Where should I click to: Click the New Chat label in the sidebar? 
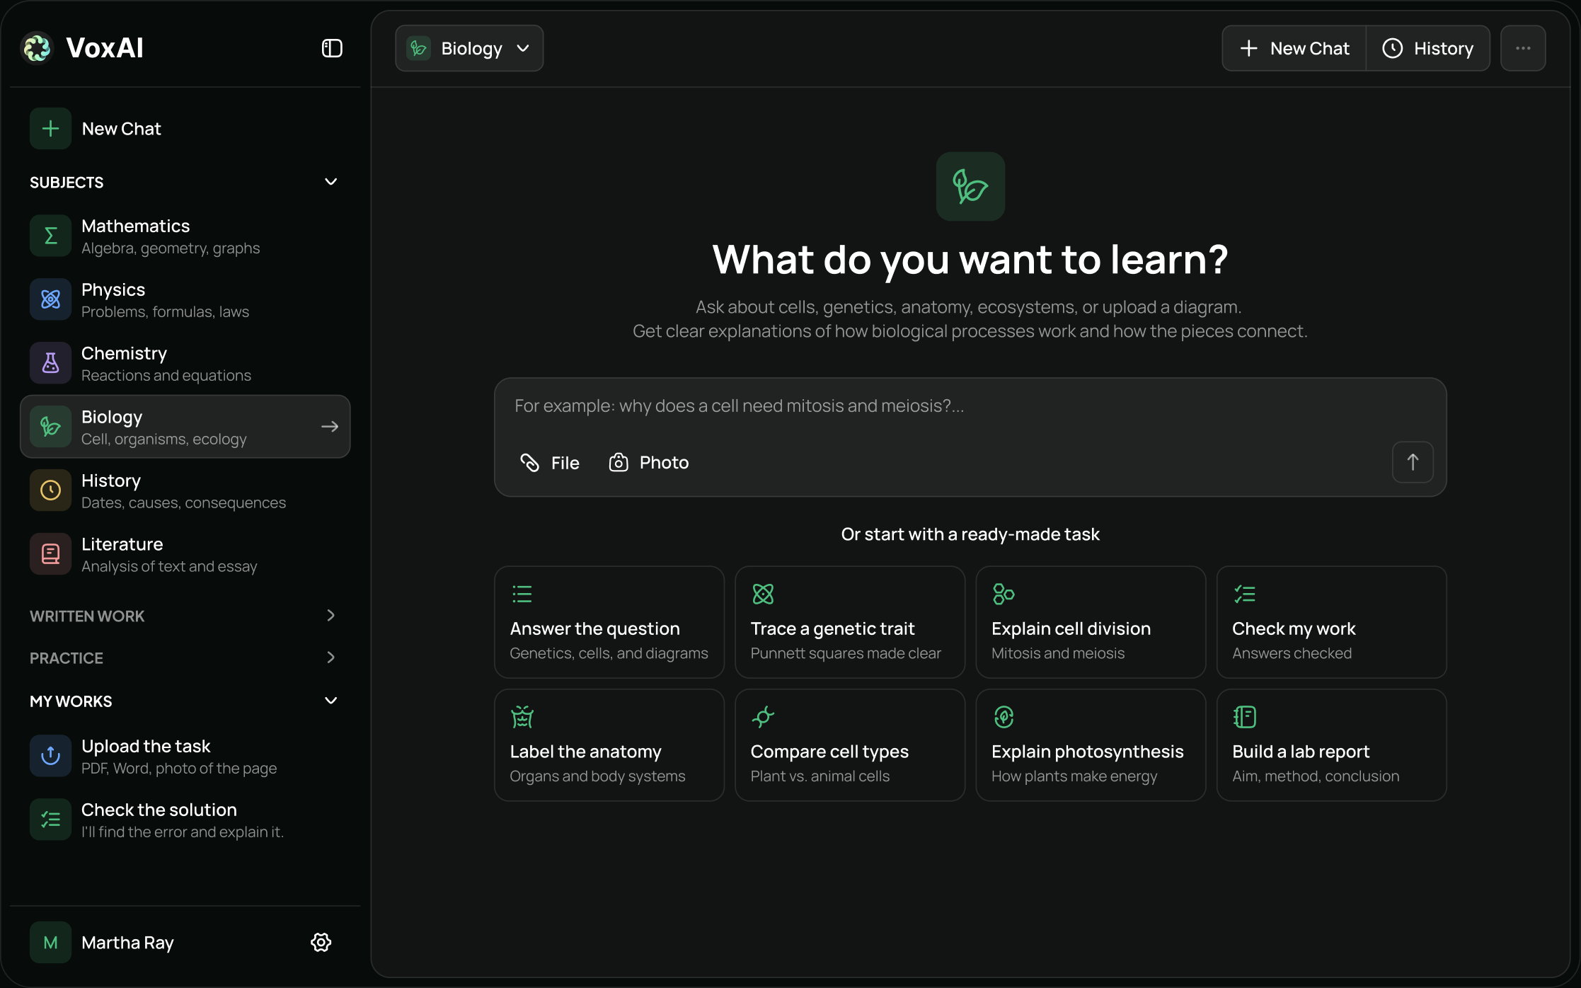[122, 129]
